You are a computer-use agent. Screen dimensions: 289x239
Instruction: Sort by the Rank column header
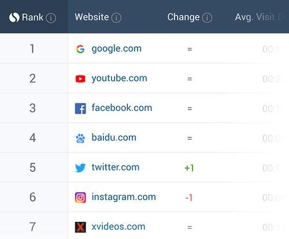pos(32,17)
